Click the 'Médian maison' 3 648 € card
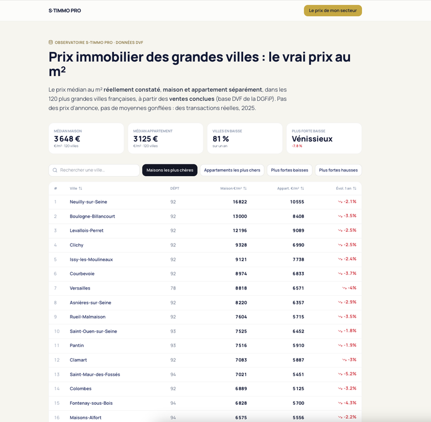431x422 pixels. [86, 139]
